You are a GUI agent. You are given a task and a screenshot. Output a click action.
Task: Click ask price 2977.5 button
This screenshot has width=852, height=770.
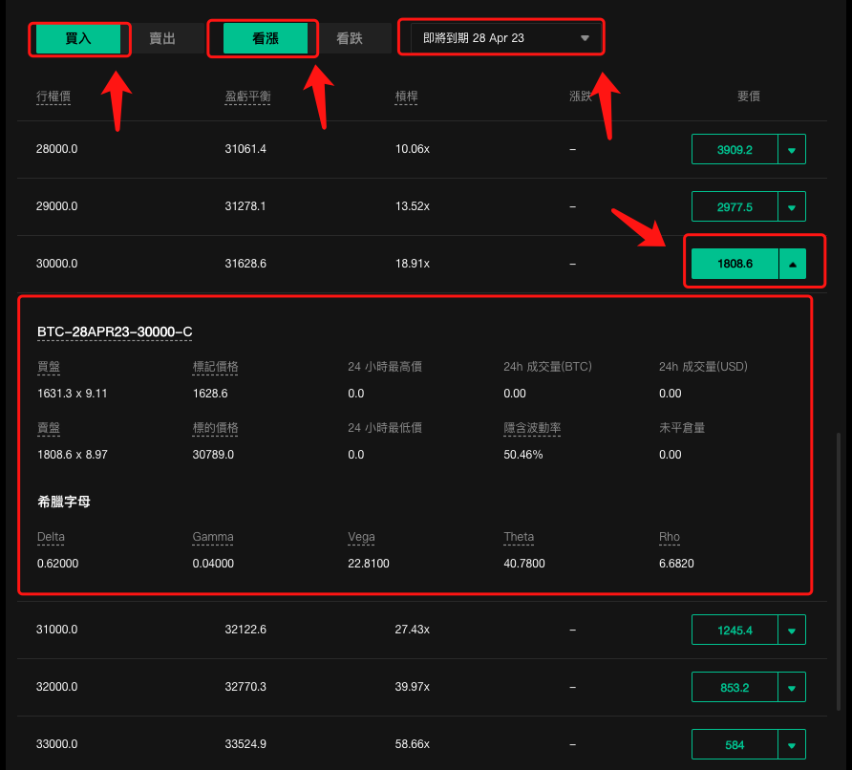click(x=735, y=207)
